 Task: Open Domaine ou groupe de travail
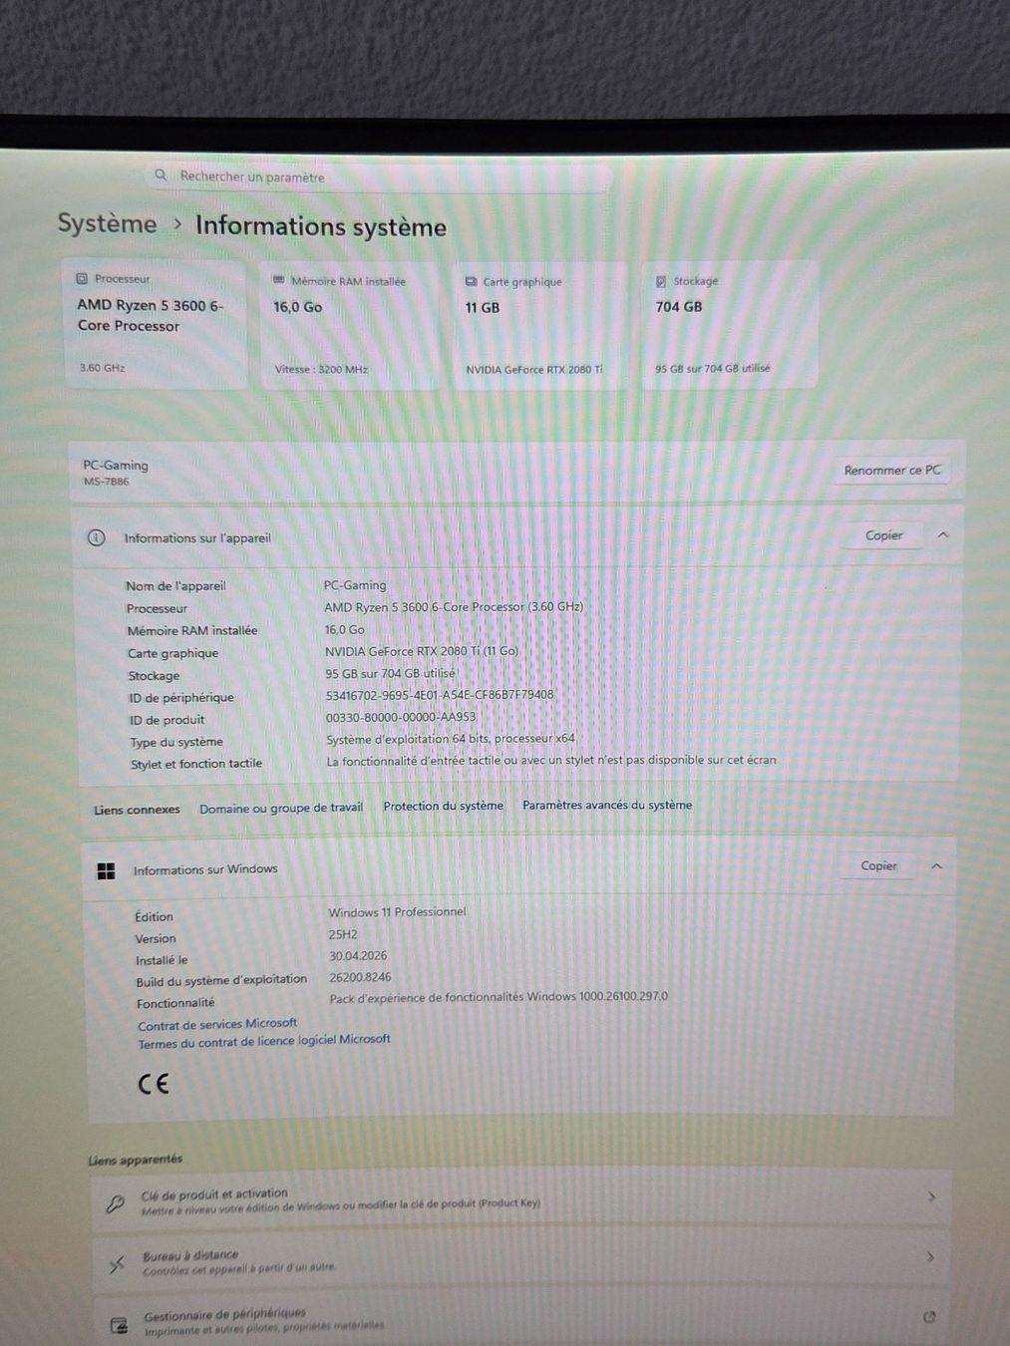[x=281, y=808]
